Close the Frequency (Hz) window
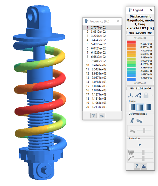Viewport: 158px width, 186px height. click(x=118, y=21)
